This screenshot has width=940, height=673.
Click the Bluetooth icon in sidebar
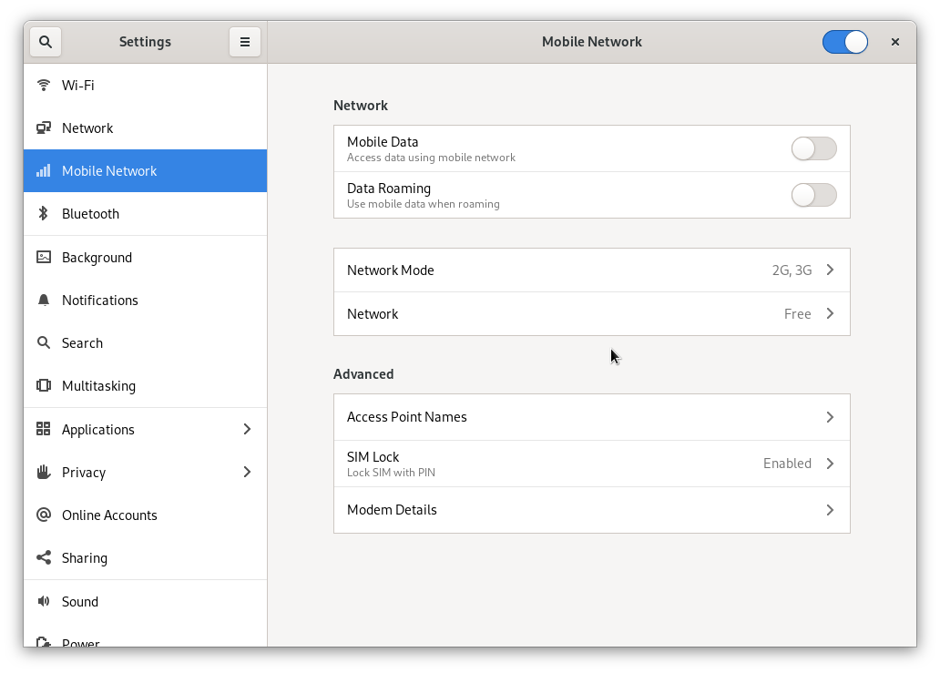click(x=43, y=214)
